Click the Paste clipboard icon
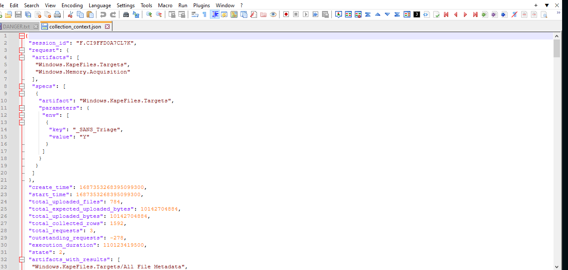 pos(90,14)
